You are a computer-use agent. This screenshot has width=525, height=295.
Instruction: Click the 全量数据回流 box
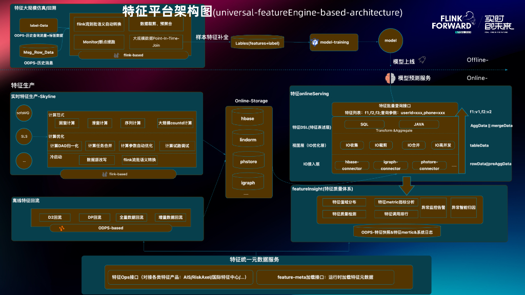click(x=132, y=217)
